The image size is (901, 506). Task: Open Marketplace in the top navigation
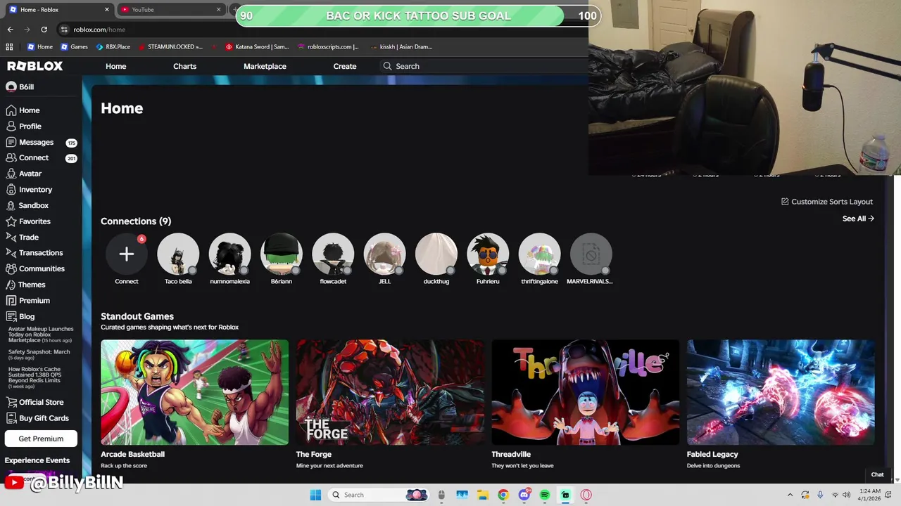pos(265,66)
